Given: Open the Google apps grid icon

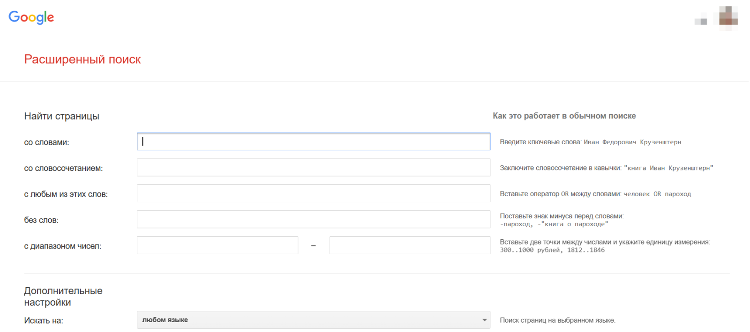Looking at the screenshot, I should (x=701, y=21).
